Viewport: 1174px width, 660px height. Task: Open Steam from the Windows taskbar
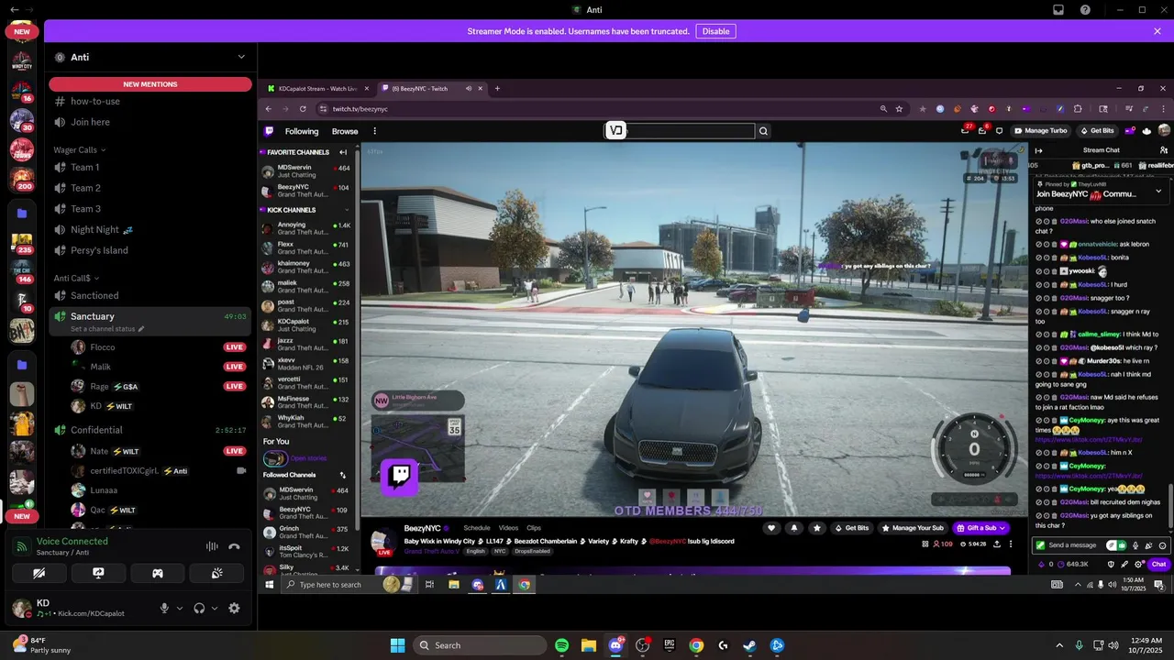tap(749, 645)
